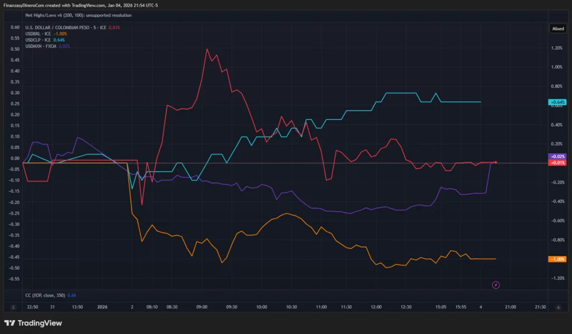
Task: Click the orange -1.00% price label
Action: tap(557, 259)
